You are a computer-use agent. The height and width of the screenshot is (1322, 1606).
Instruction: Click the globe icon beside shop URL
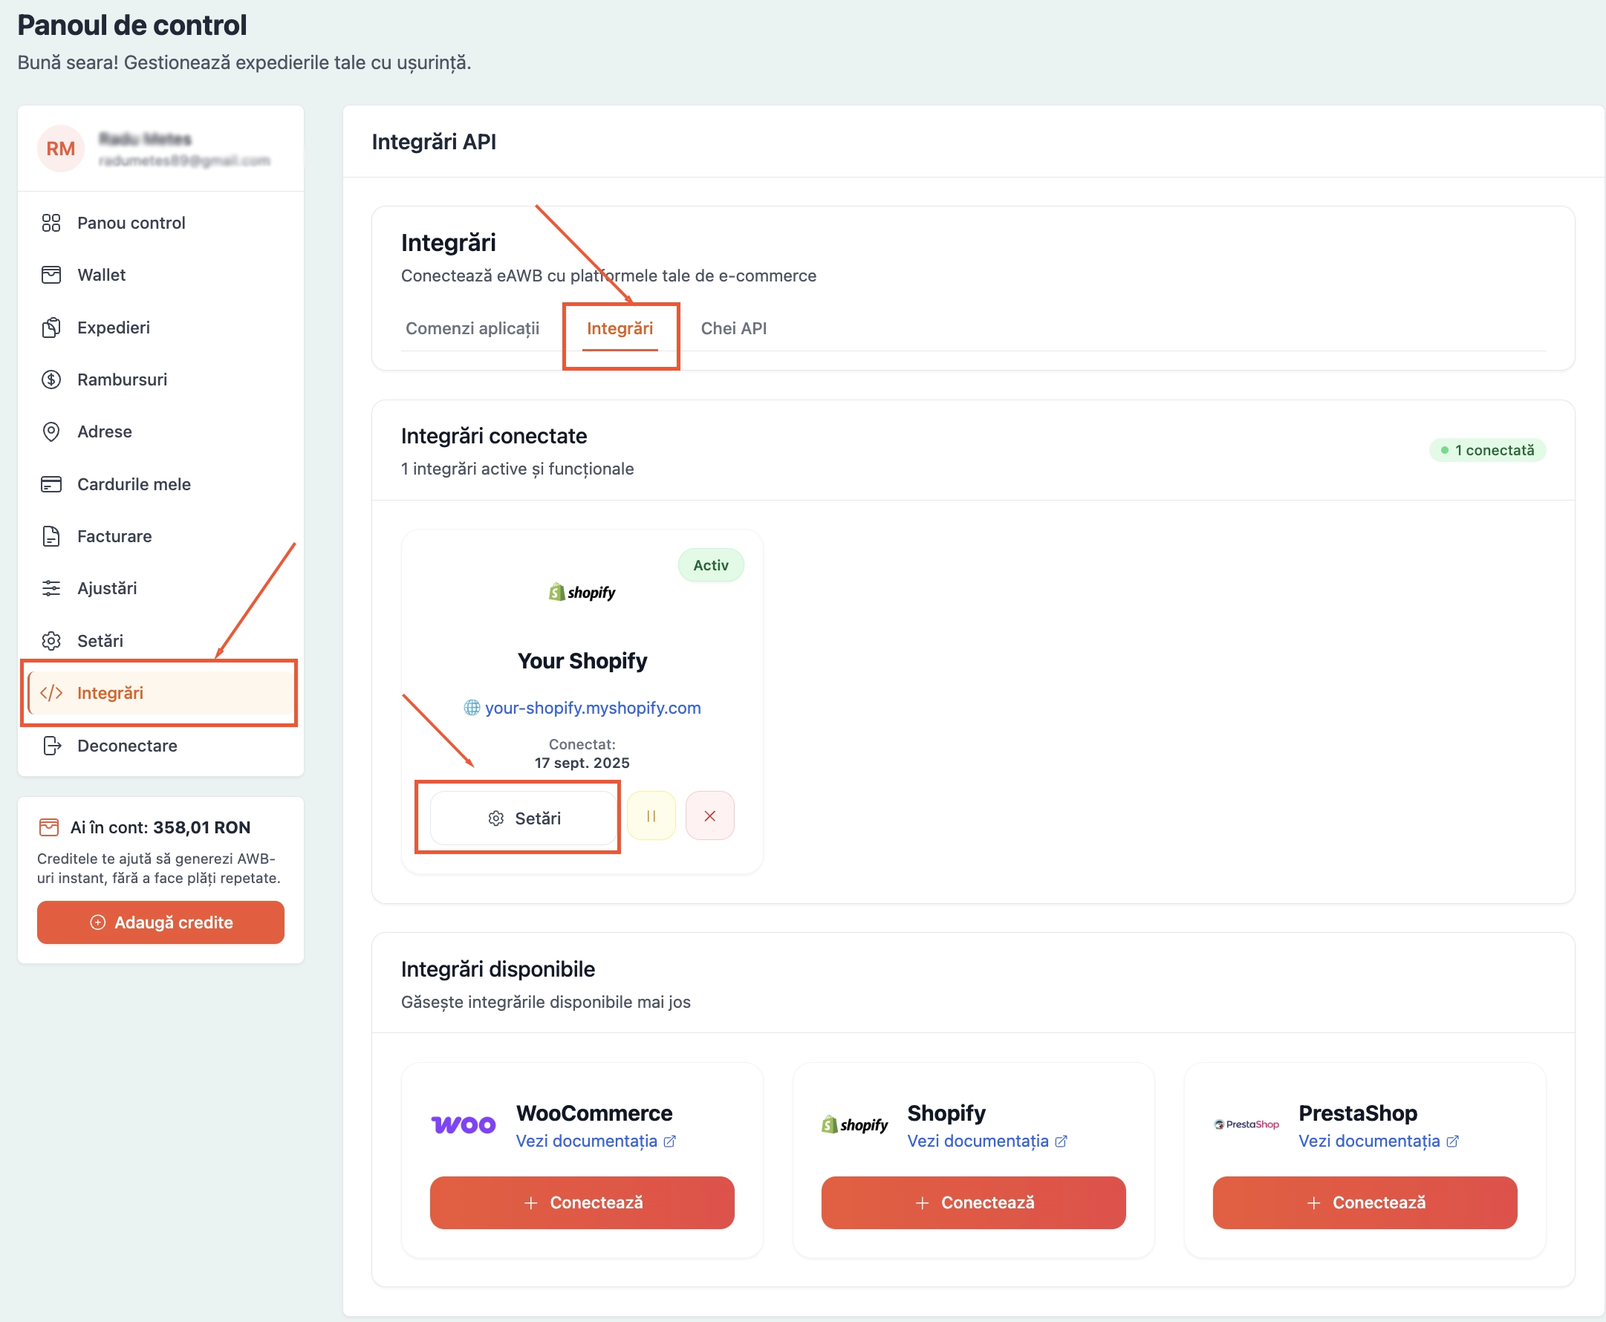tap(472, 708)
